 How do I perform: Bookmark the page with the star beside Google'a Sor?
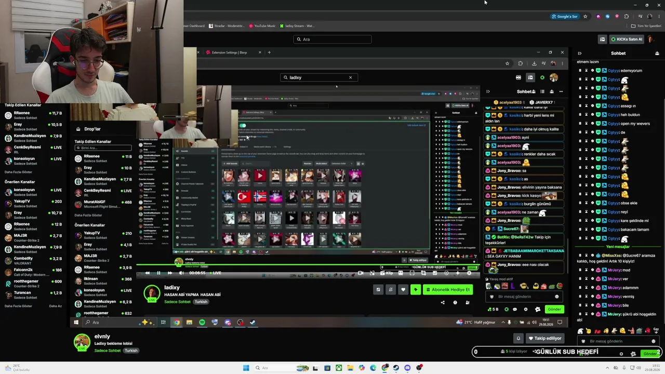[585, 17]
